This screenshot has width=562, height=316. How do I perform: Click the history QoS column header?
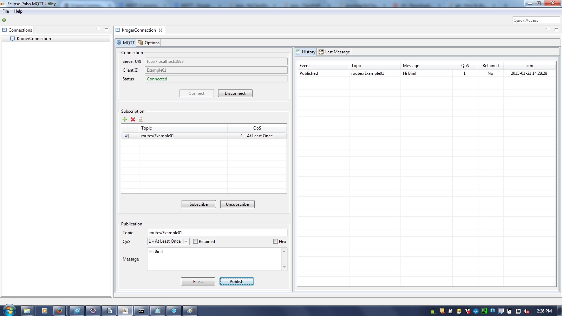(465, 66)
